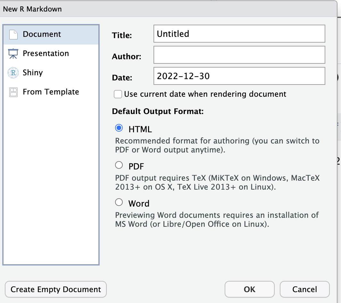The image size is (341, 303).
Task: Pick the Word output radio button
Action: pyautogui.click(x=119, y=202)
